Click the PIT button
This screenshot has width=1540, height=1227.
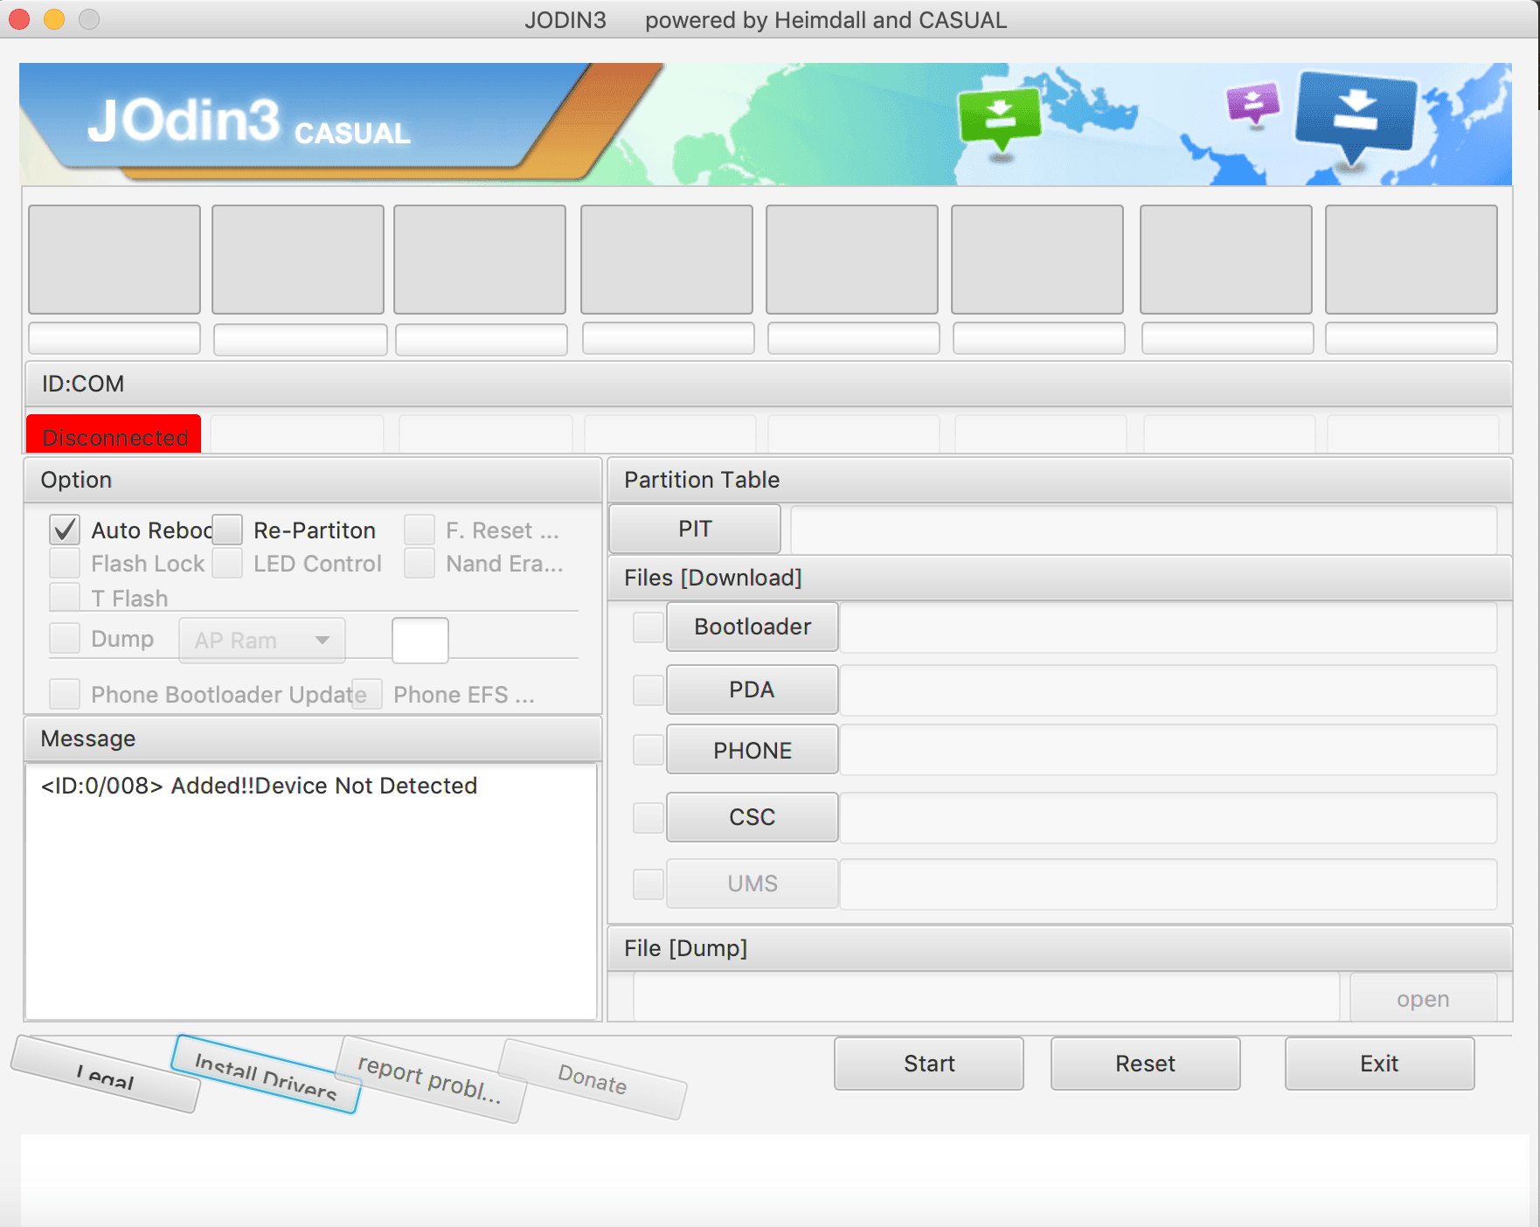point(695,529)
